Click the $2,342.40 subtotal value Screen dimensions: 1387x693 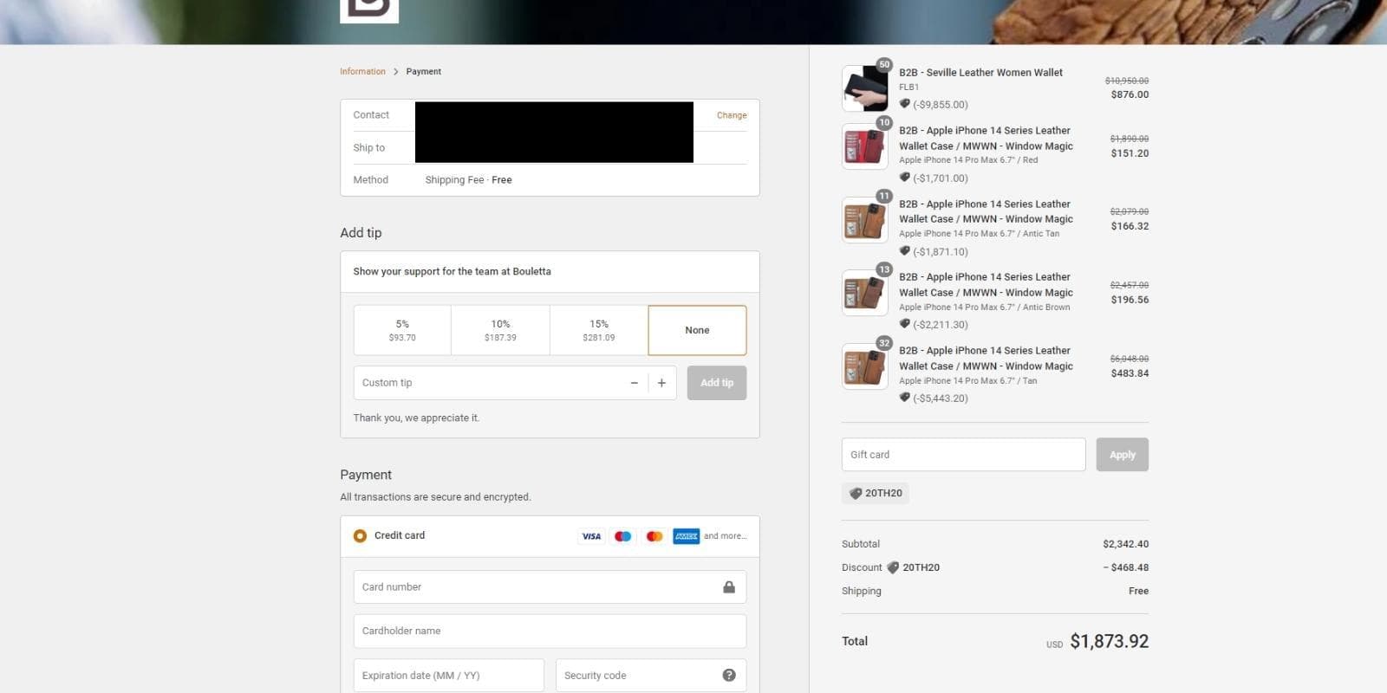point(1125,545)
